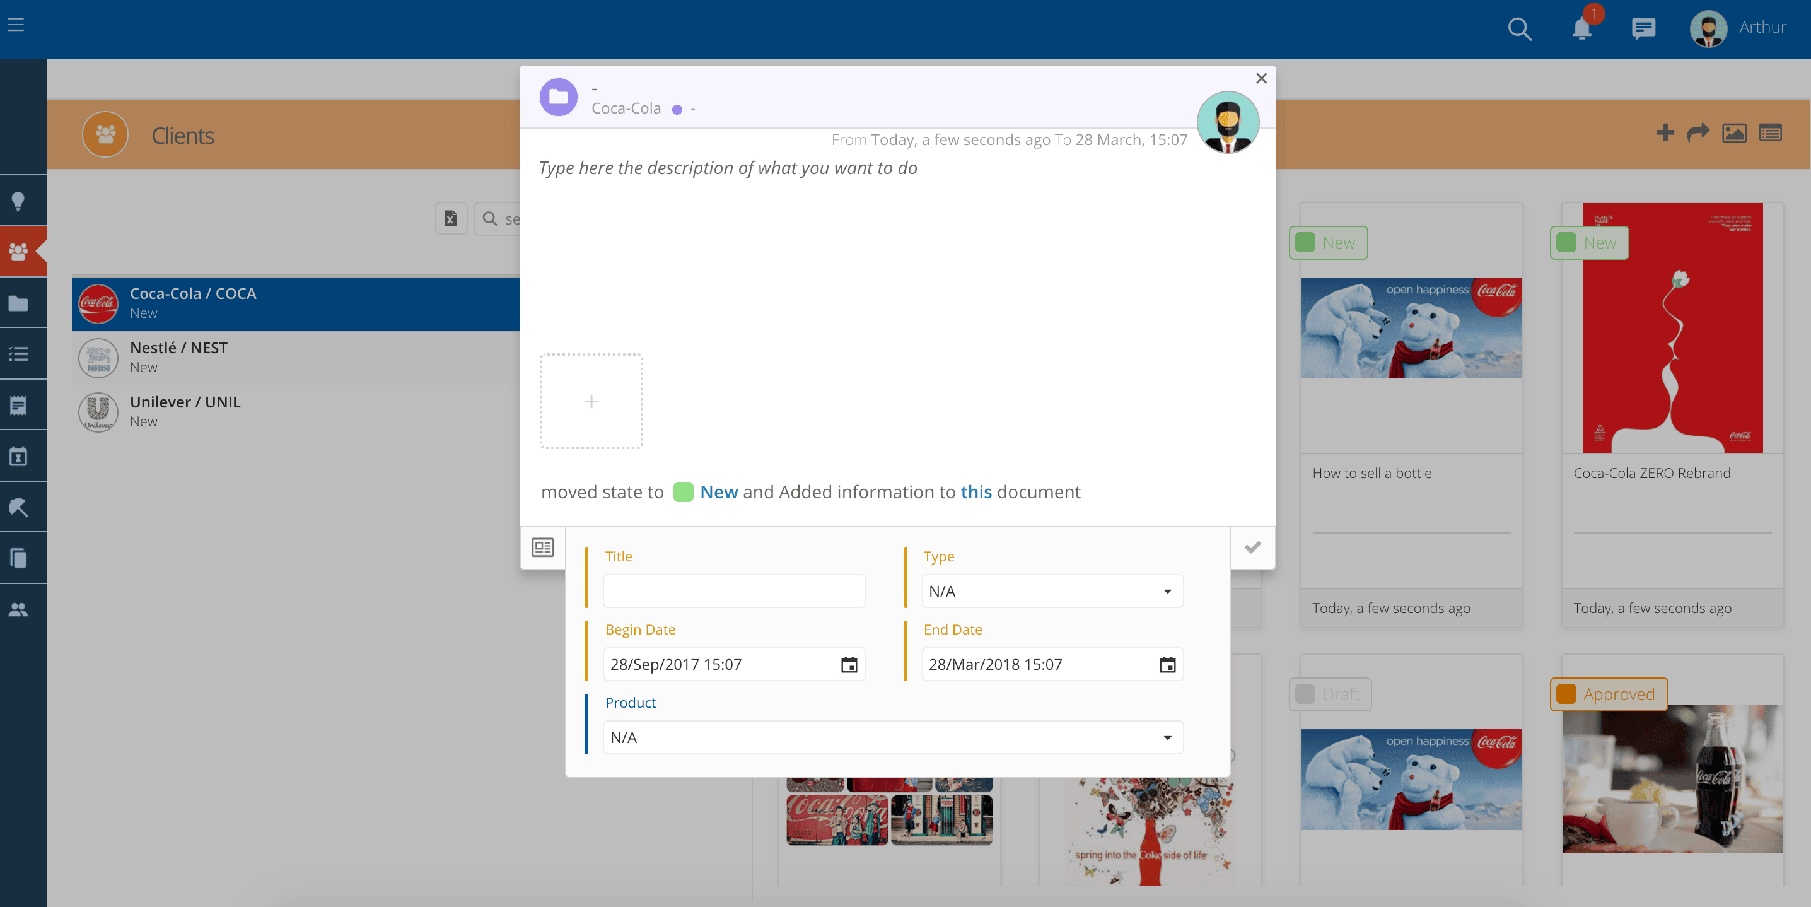Image resolution: width=1811 pixels, height=907 pixels.
Task: Confirm the form with checkmark button
Action: 1252,547
